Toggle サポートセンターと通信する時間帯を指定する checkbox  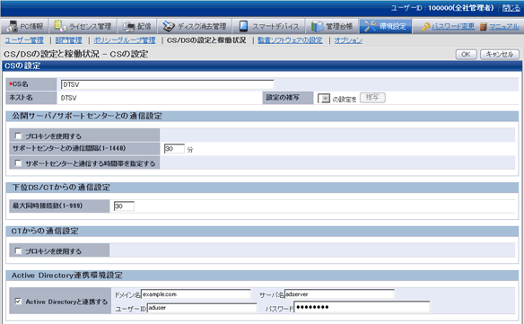pos(18,163)
